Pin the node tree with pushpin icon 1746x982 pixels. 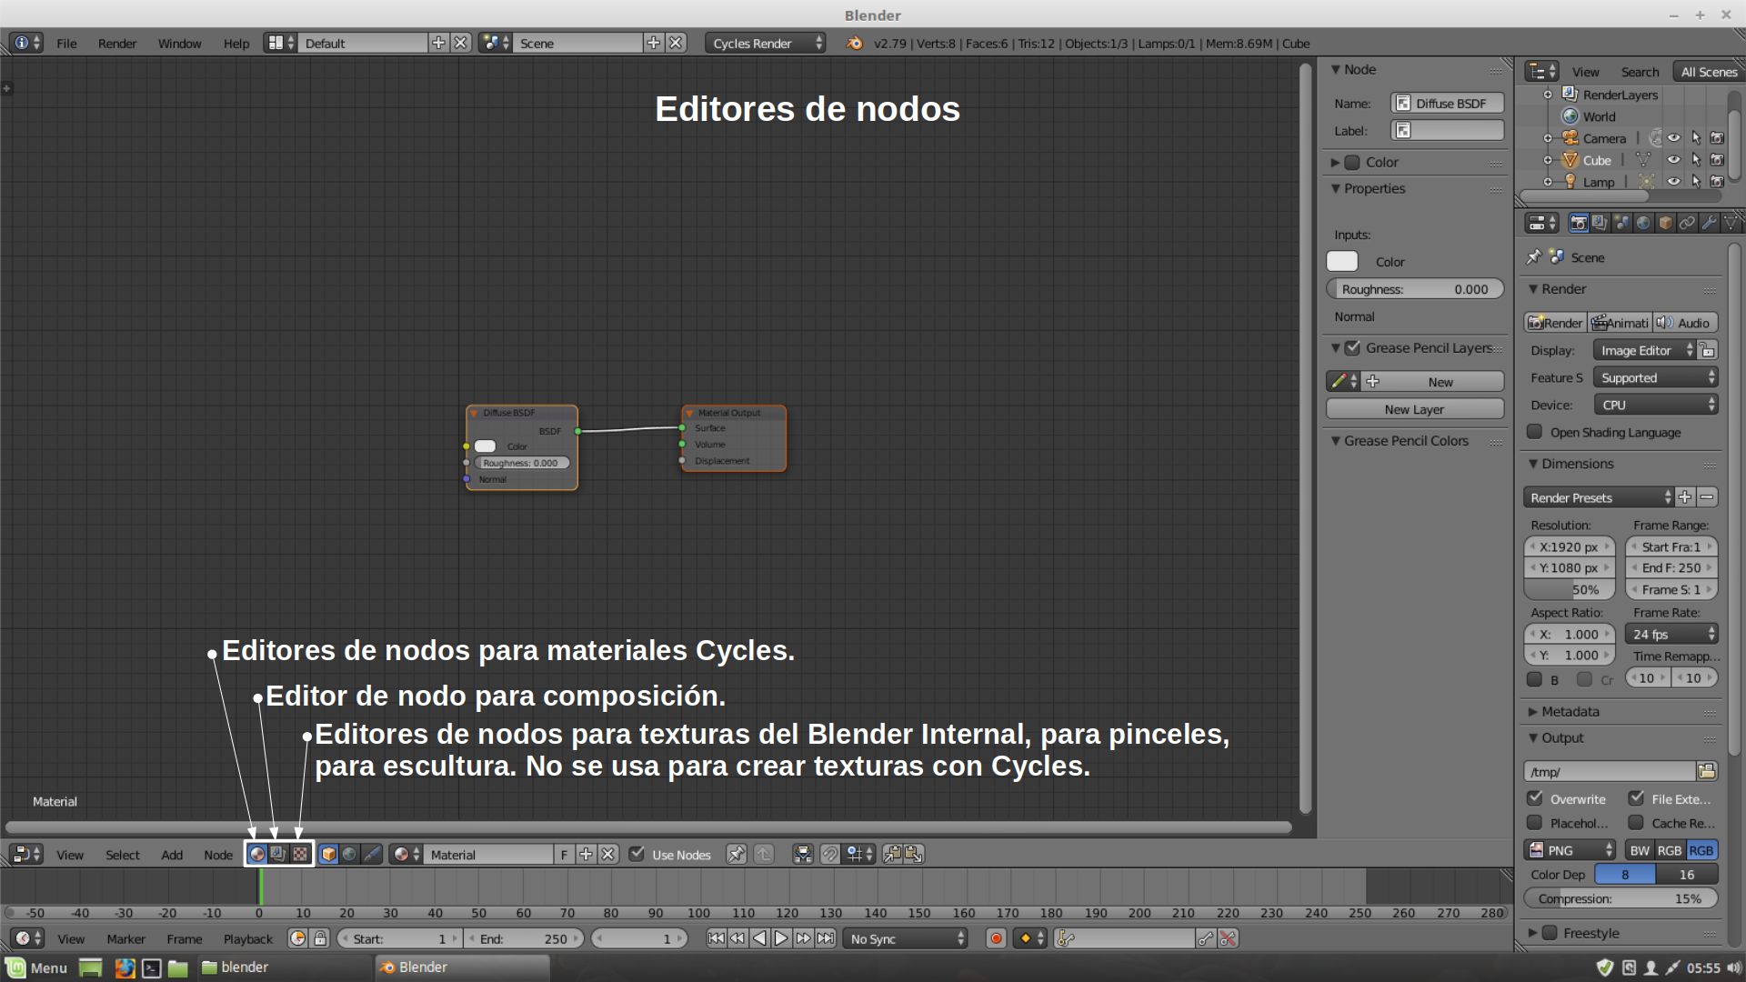click(x=737, y=854)
